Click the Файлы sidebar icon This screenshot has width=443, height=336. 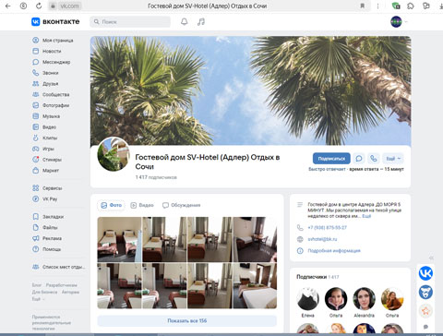pyautogui.click(x=36, y=227)
